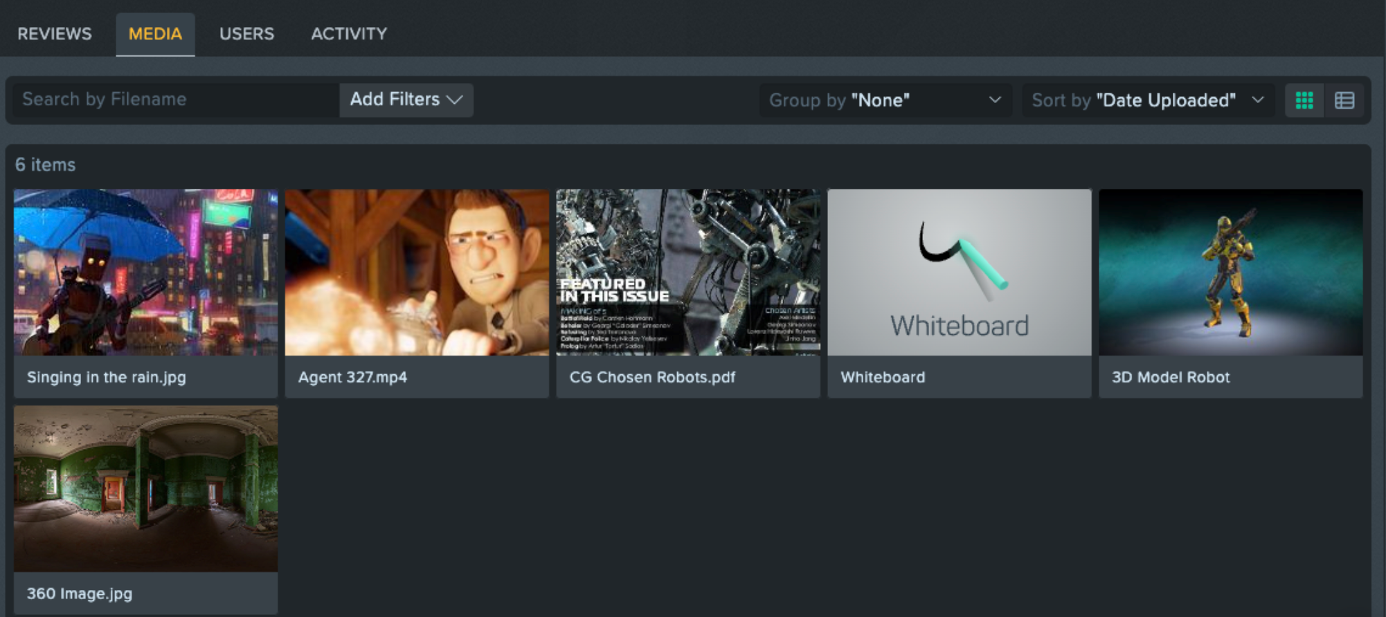Click the "Singing in the rain.jpg" filename
Screen dimensions: 1386x617
pyautogui.click(x=107, y=377)
